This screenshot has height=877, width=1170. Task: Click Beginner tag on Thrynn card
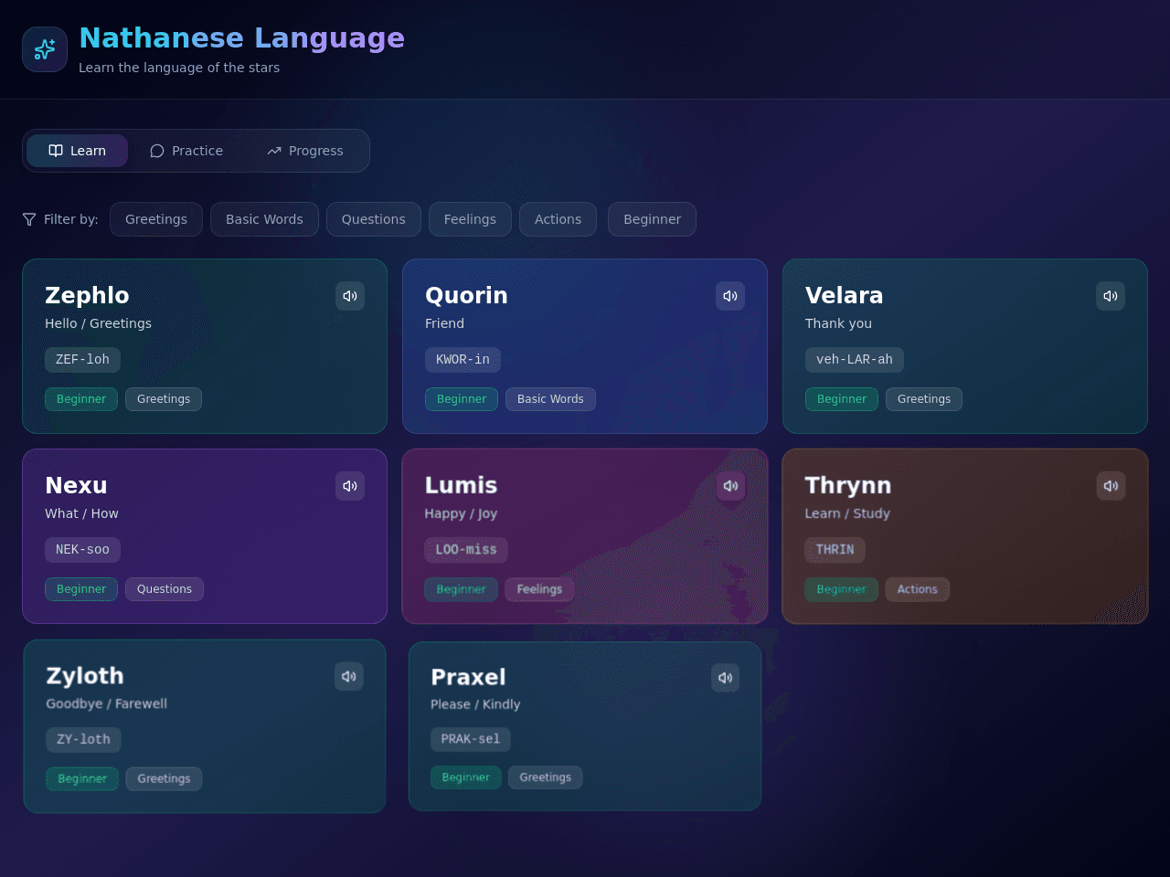point(841,589)
